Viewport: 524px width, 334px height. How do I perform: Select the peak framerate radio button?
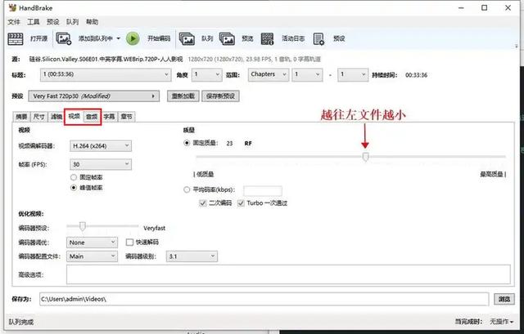pyautogui.click(x=74, y=188)
